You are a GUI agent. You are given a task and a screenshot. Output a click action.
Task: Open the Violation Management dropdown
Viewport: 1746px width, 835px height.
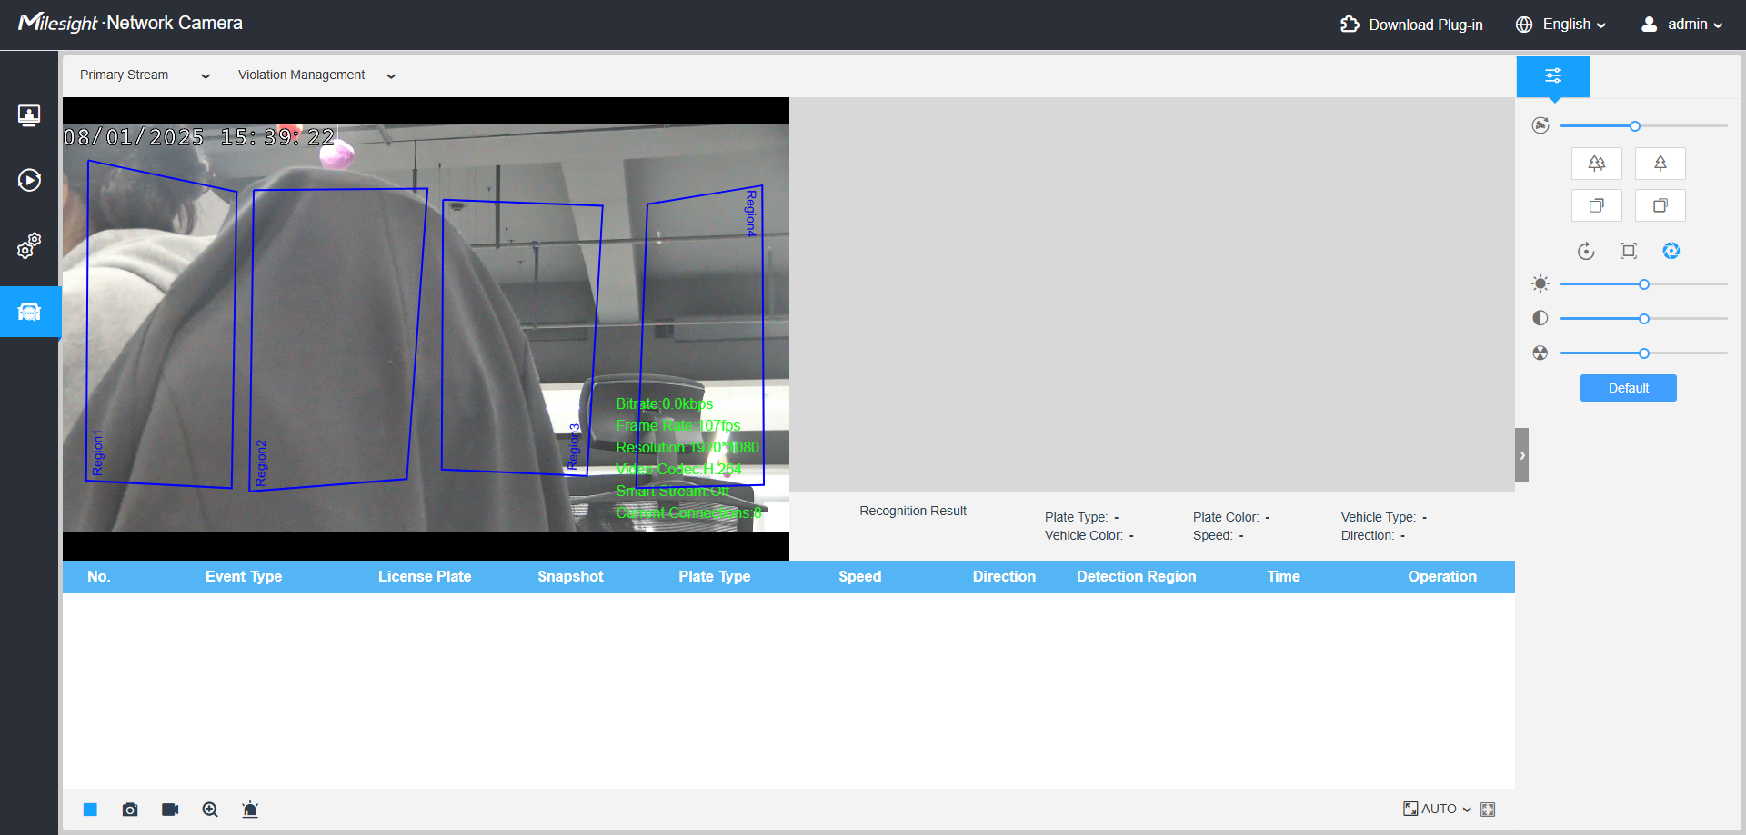tap(316, 75)
